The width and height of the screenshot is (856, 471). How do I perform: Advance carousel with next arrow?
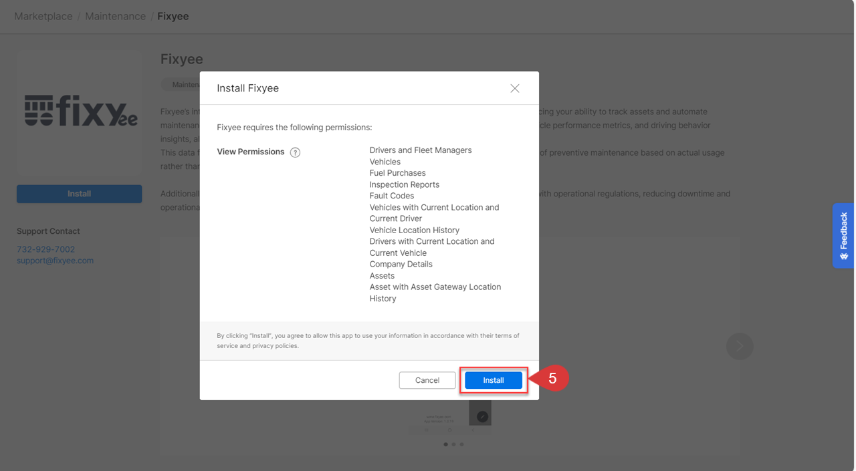[x=740, y=346]
